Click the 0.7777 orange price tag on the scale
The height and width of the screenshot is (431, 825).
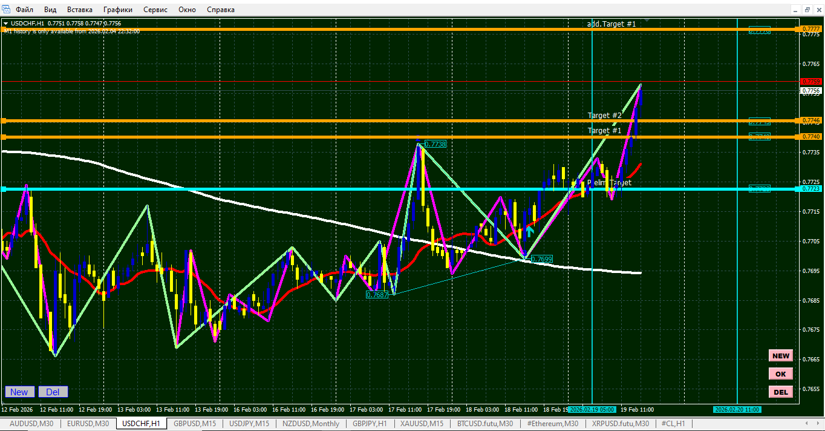click(810, 29)
